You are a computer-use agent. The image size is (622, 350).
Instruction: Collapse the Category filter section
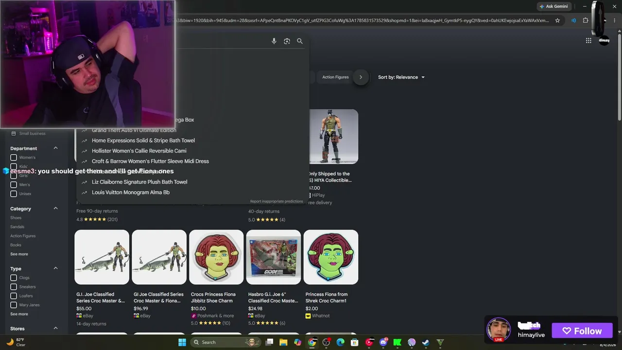[55, 209]
